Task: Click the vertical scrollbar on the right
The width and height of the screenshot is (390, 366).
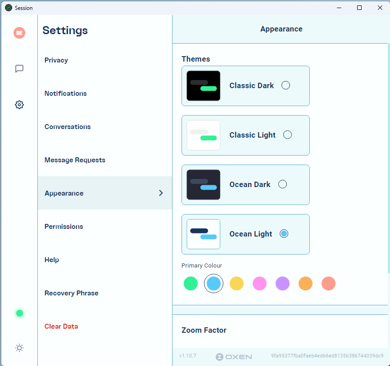Action: tap(389, 159)
